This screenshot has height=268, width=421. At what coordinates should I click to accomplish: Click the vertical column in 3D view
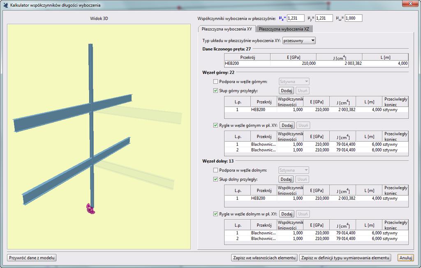[91, 75]
